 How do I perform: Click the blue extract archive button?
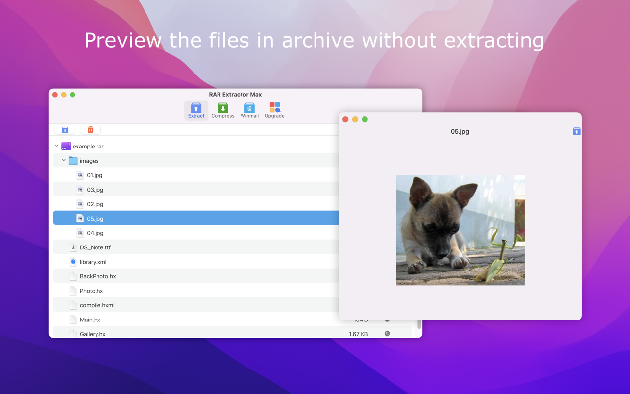[65, 130]
